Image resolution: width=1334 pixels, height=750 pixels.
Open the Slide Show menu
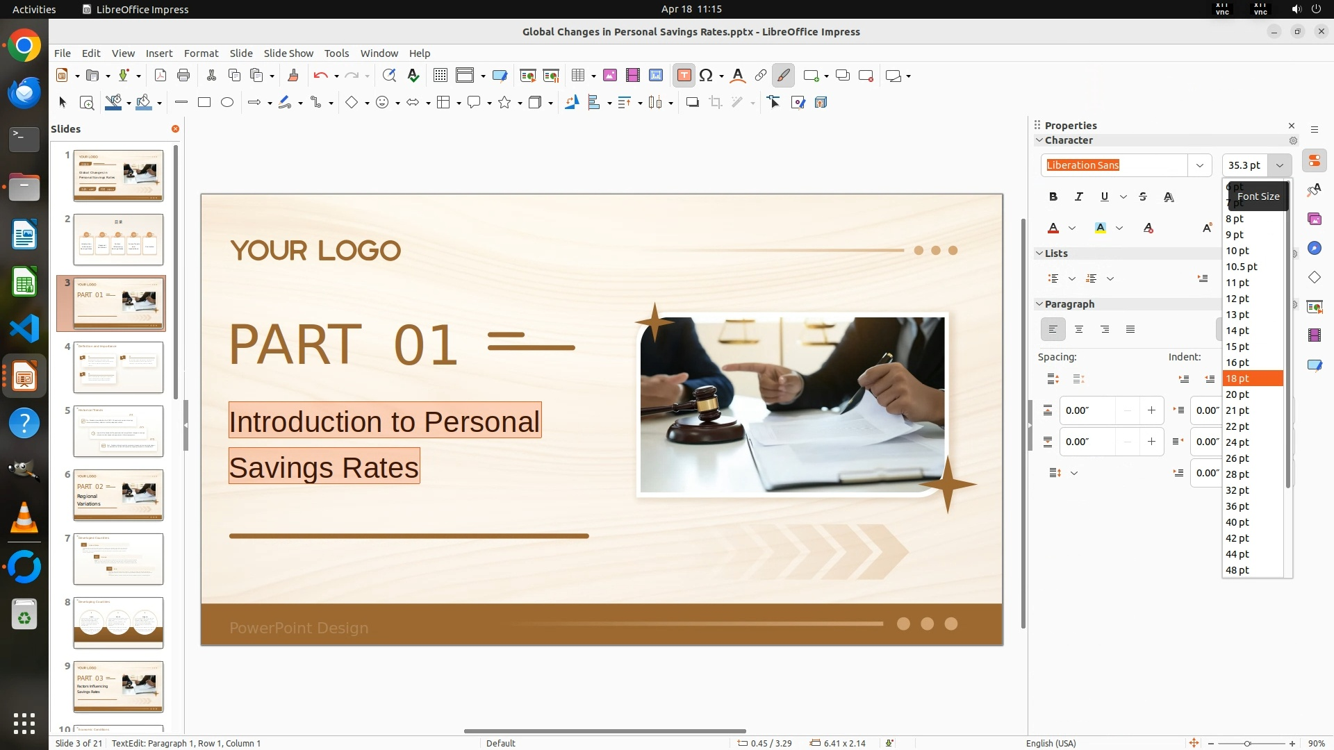(288, 53)
